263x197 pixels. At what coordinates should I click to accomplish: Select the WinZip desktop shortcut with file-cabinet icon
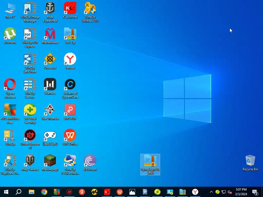point(10,137)
